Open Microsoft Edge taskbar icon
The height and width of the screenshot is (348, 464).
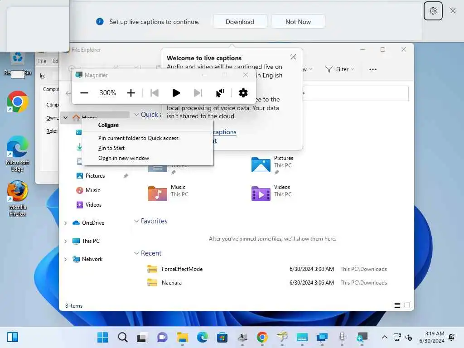202,337
